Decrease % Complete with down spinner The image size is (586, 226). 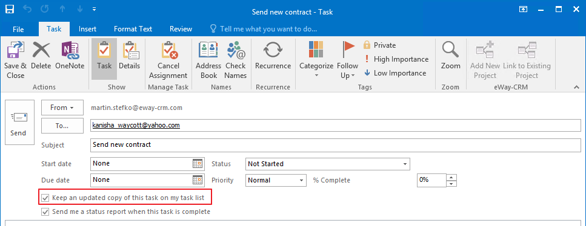click(x=452, y=183)
